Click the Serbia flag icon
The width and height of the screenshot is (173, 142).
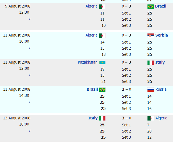151,35
